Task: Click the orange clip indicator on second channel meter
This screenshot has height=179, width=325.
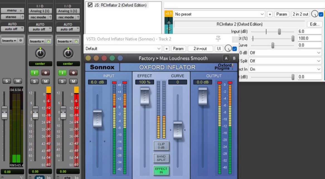Action: coord(48,90)
